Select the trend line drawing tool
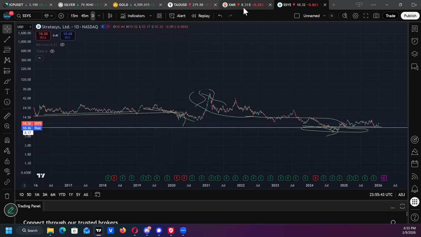 click(7, 39)
